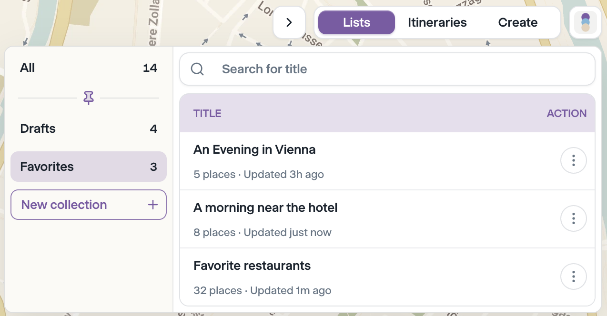607x316 pixels.
Task: Expand the panel with the chevron arrow button
Action: [289, 22]
